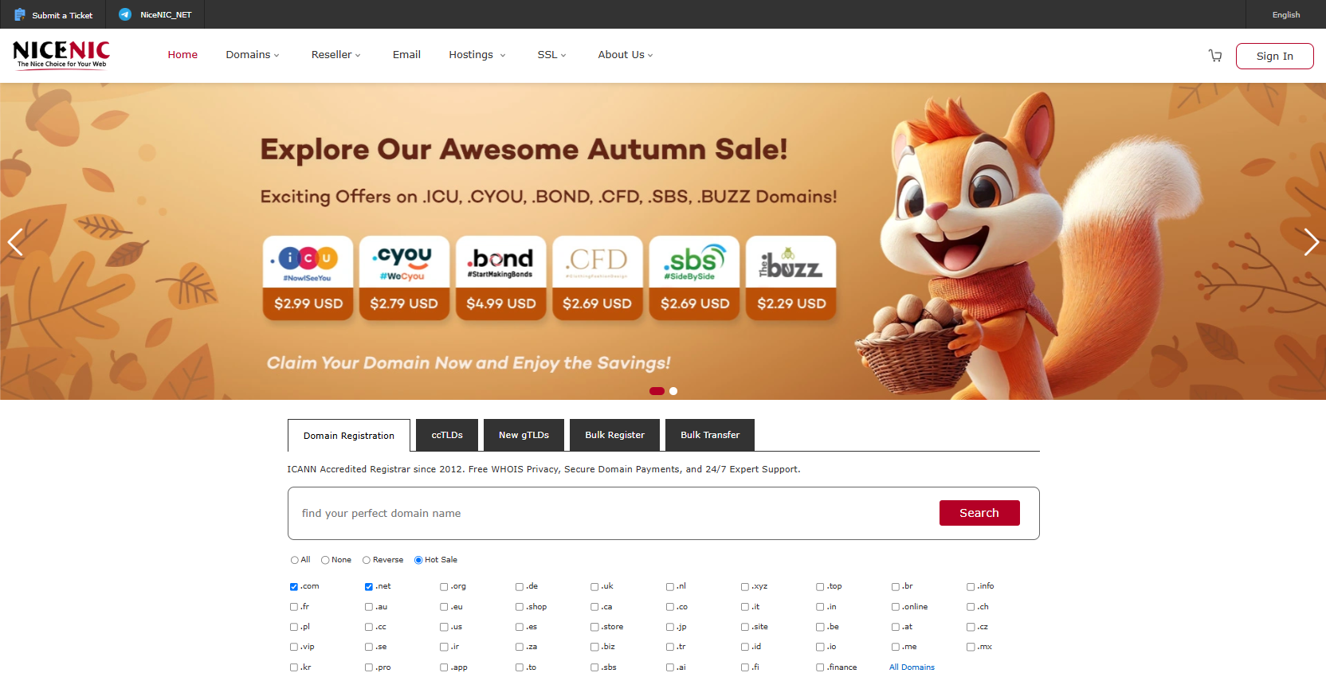This screenshot has width=1326, height=685.
Task: Open the Email menu item
Action: (x=406, y=55)
